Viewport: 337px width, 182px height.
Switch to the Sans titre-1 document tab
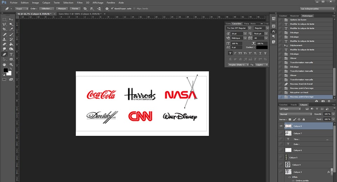click(80, 14)
